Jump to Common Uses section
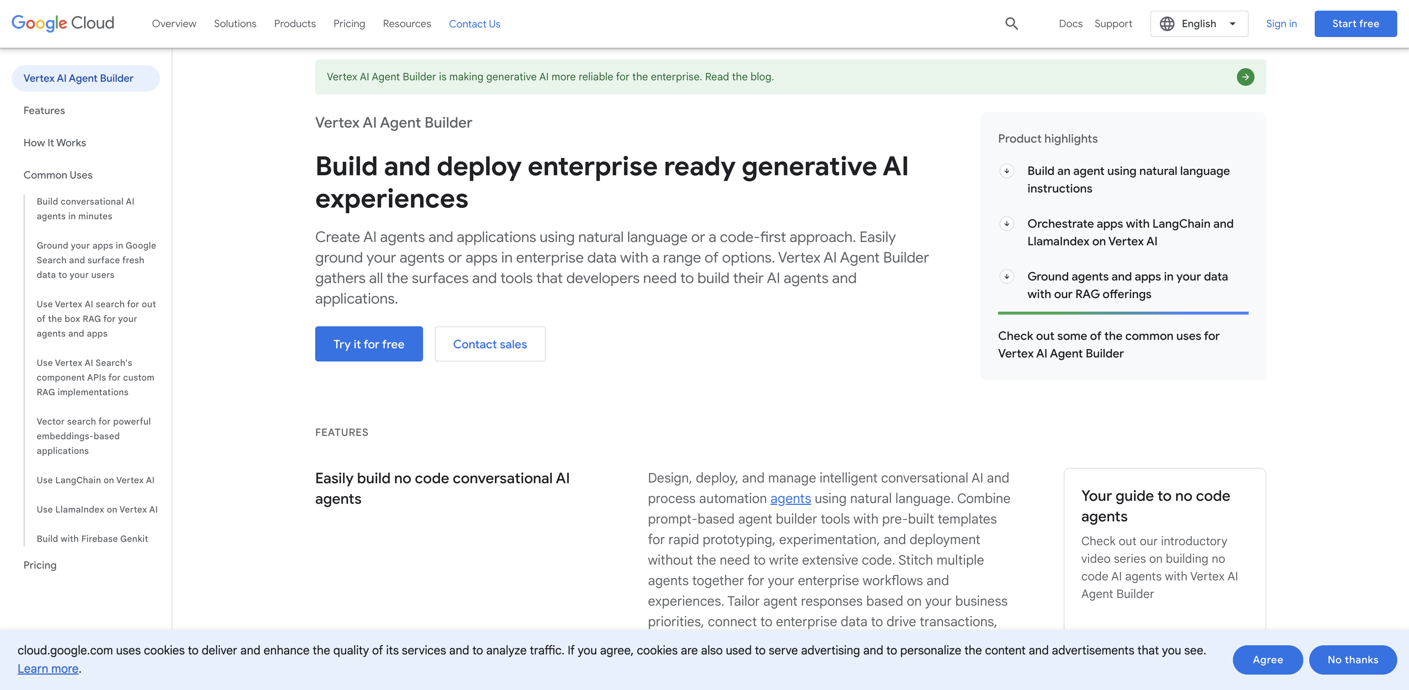Image resolution: width=1409 pixels, height=690 pixels. (x=58, y=175)
